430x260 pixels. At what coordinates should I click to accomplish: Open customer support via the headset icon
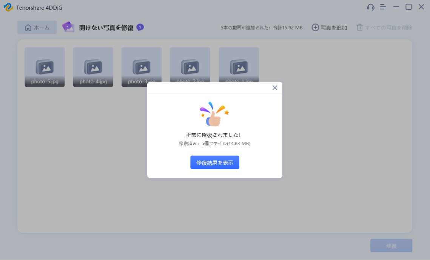pos(370,7)
